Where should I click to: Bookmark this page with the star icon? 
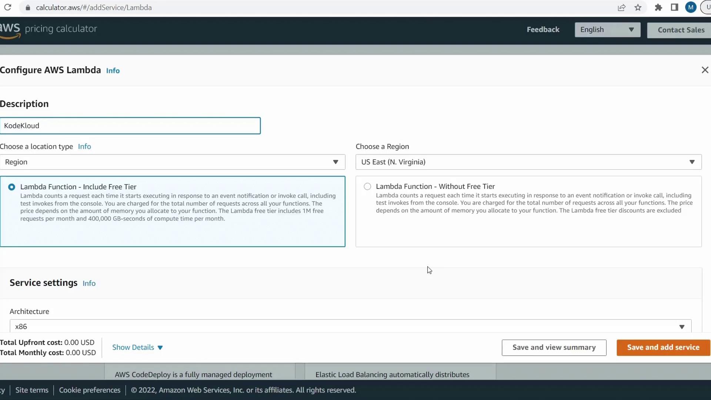[638, 7]
